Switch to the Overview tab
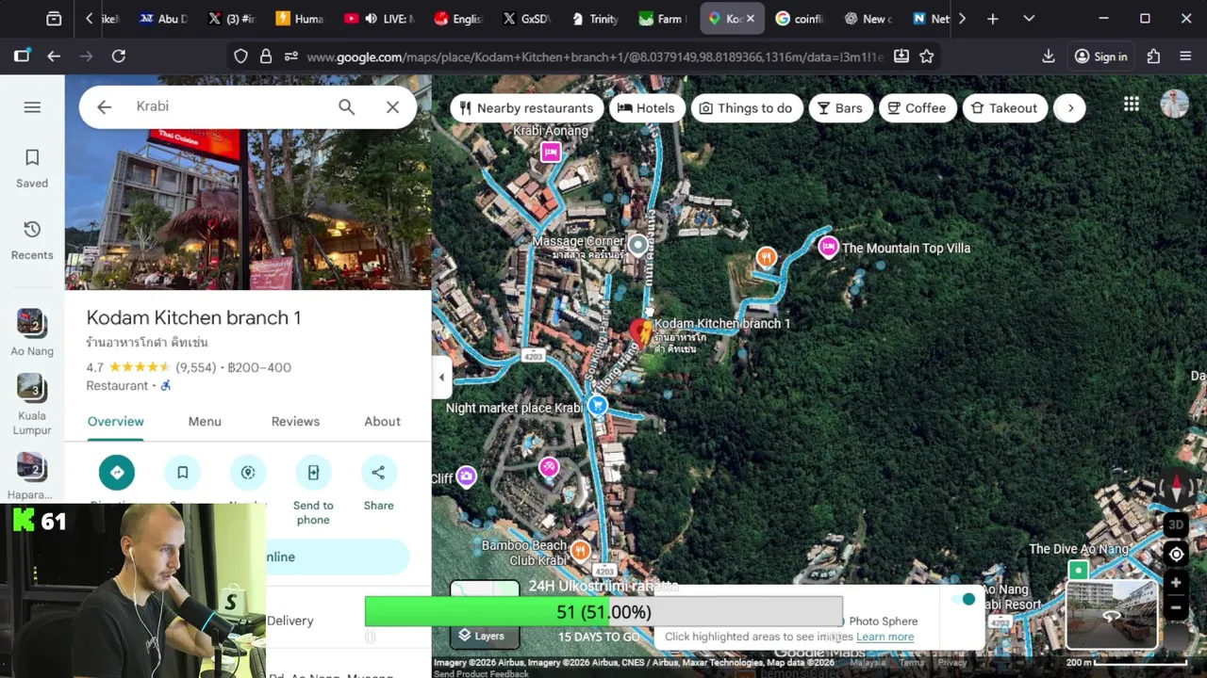The height and width of the screenshot is (678, 1207). (116, 421)
